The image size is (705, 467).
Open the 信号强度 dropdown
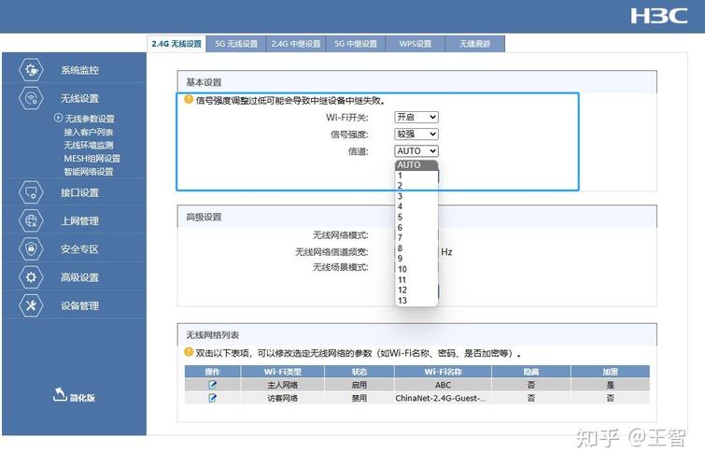[x=416, y=134]
